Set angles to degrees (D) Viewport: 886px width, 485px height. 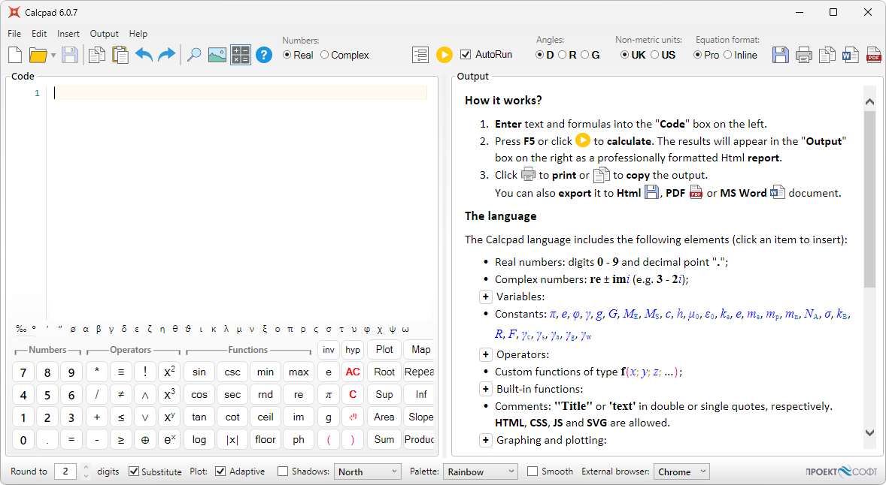(545, 55)
